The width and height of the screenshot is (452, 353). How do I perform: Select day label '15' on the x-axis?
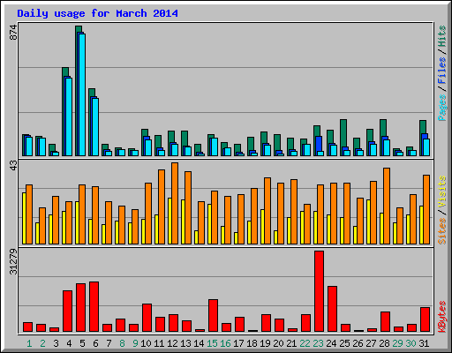click(x=212, y=343)
